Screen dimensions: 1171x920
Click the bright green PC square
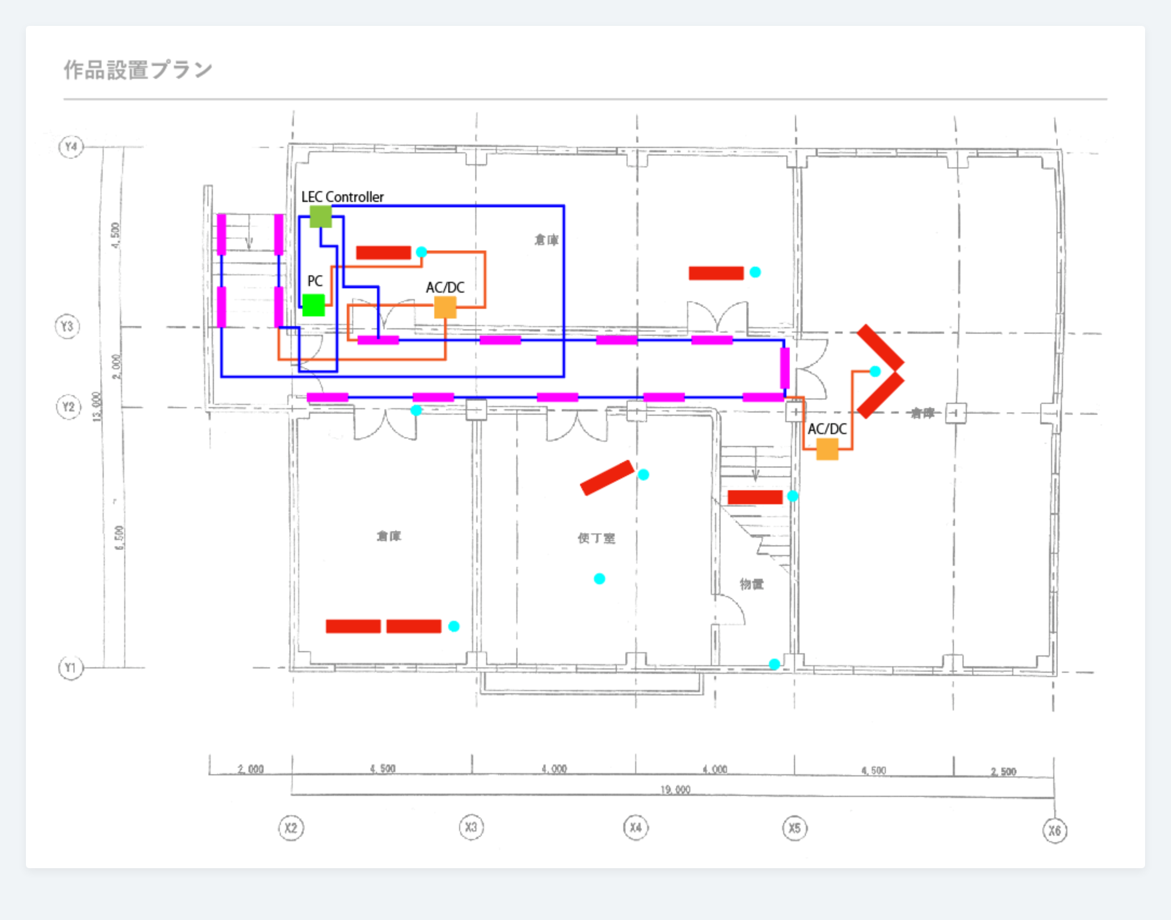313,305
